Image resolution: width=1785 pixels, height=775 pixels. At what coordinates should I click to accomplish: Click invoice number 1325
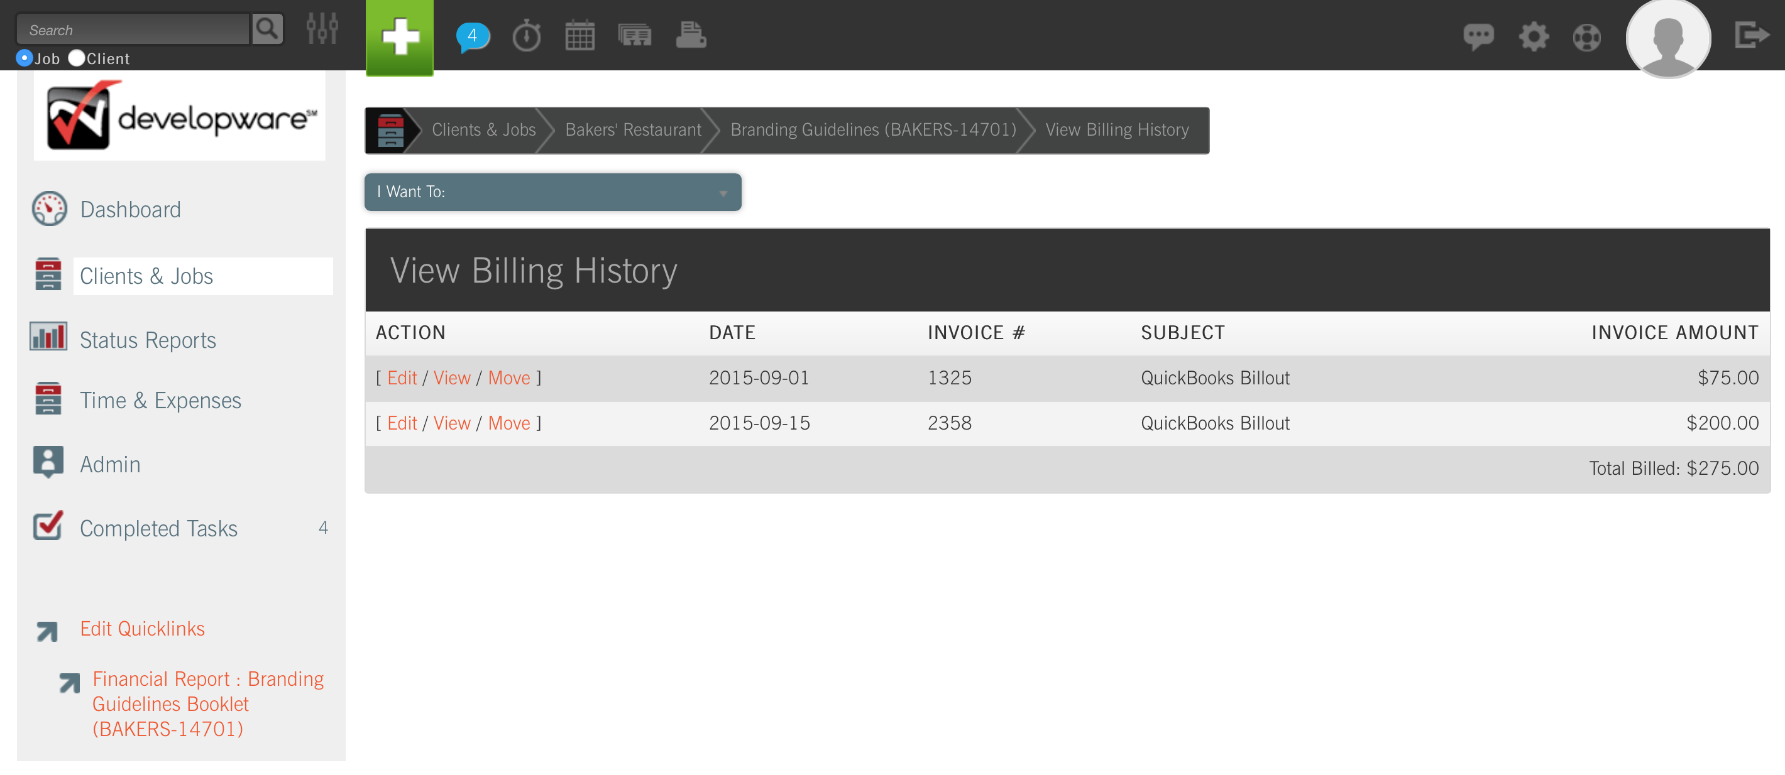point(949,377)
